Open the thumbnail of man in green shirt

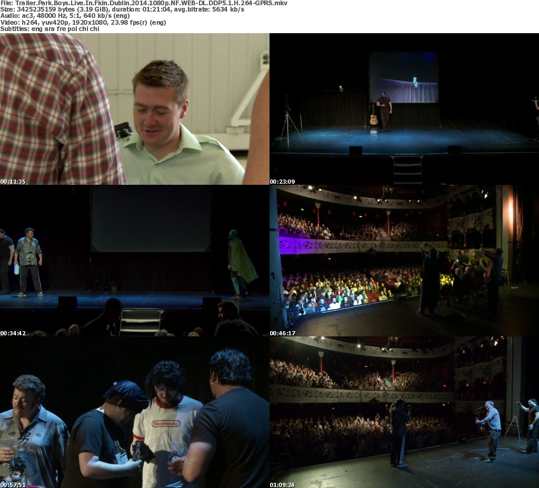click(x=134, y=108)
